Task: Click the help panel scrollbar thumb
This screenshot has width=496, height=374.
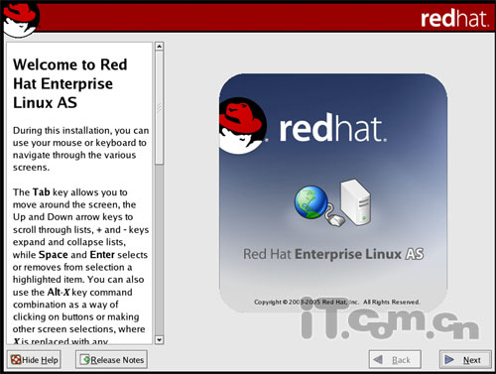Action: (x=159, y=107)
